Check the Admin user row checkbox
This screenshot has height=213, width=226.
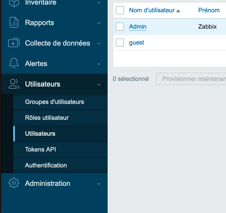[x=120, y=27]
